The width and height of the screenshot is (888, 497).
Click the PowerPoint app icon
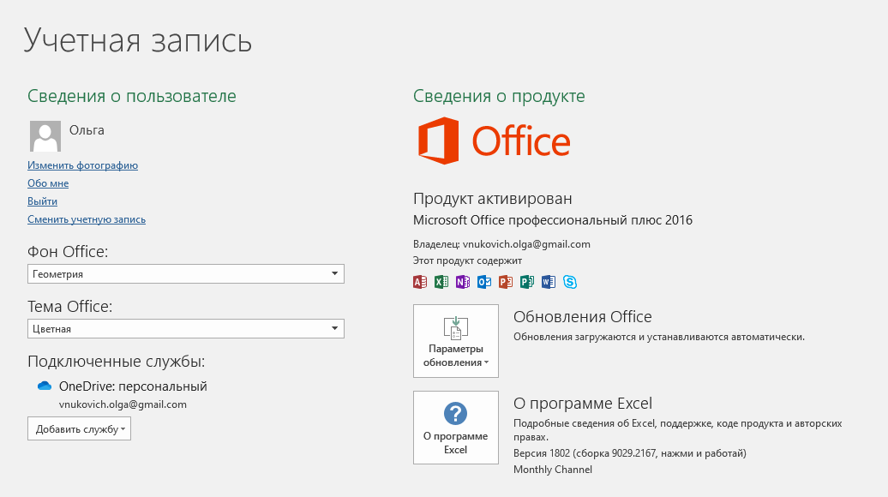pyautogui.click(x=506, y=282)
